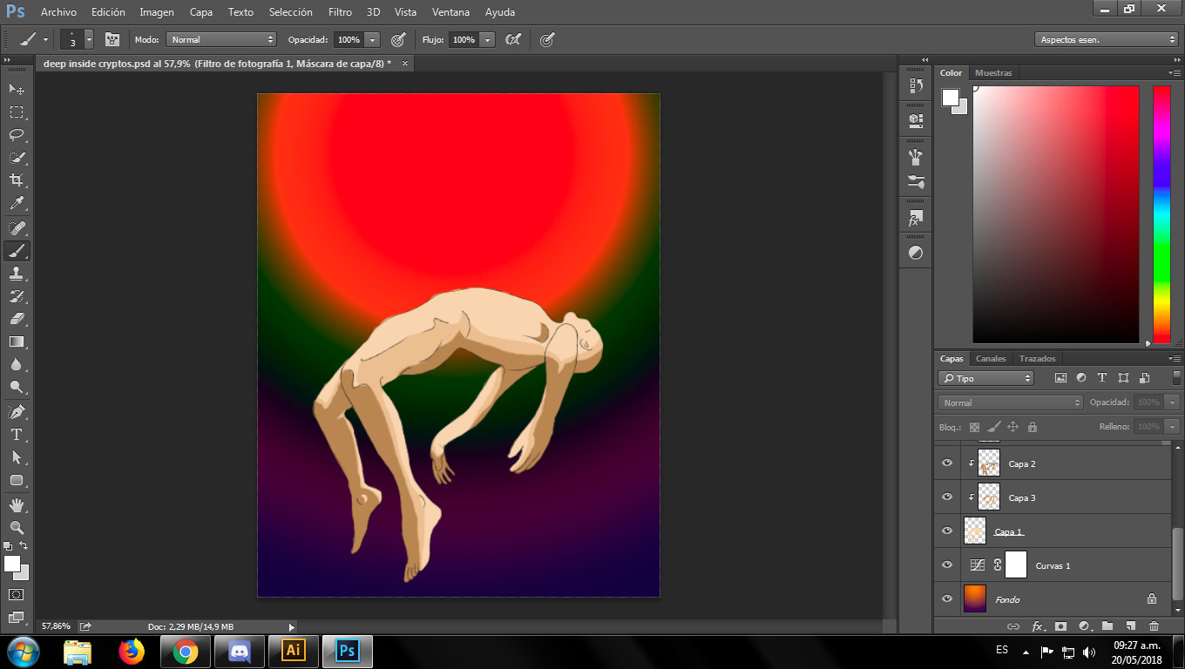Hide the Fondo background layer
This screenshot has width=1185, height=669.
947,599
